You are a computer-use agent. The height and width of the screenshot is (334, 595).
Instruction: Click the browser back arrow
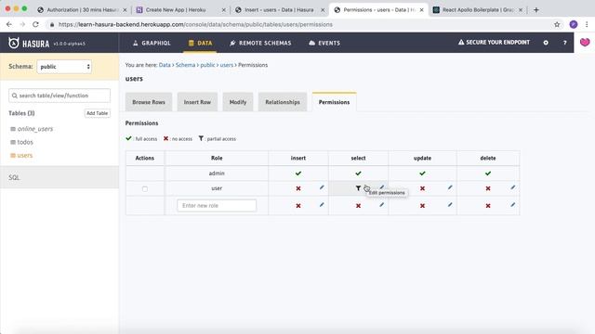tap(9, 24)
